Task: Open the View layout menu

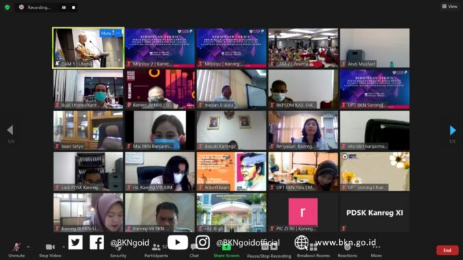Action: click(x=450, y=6)
